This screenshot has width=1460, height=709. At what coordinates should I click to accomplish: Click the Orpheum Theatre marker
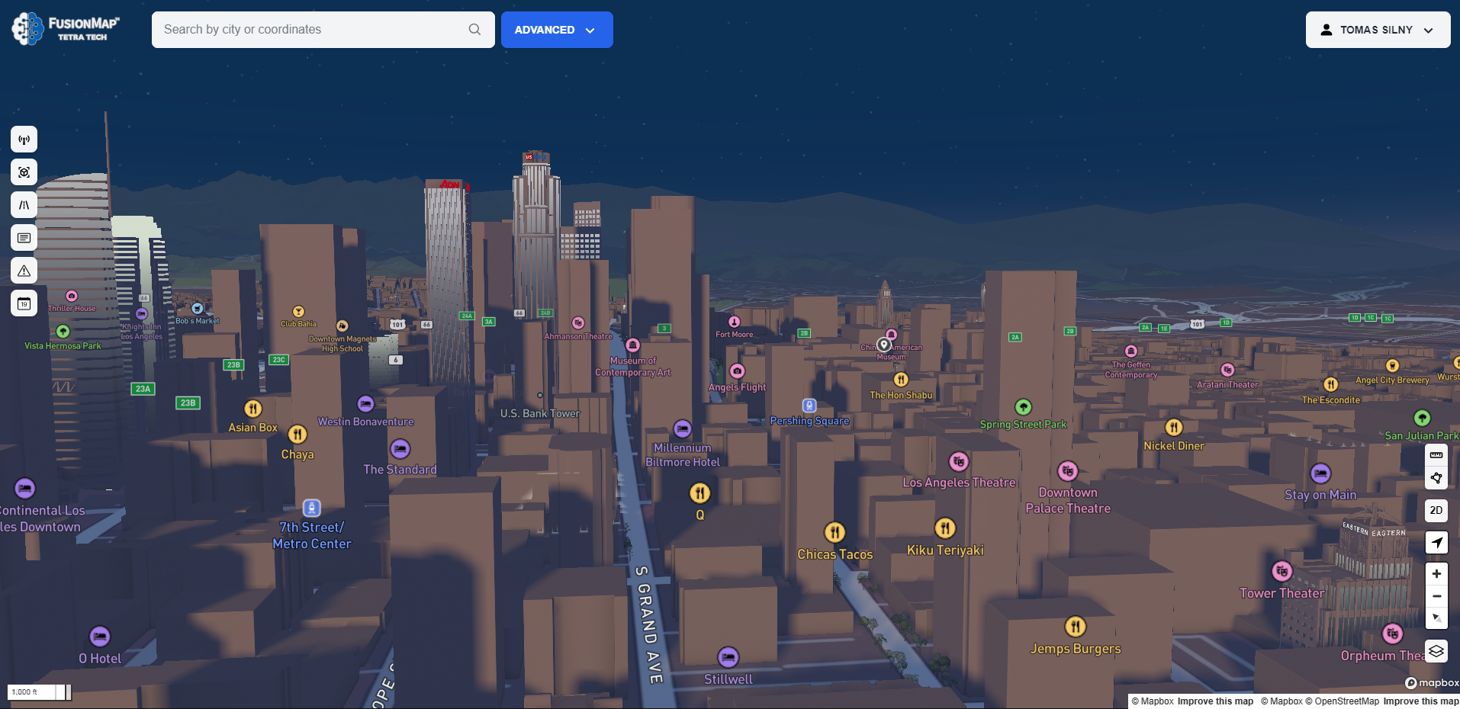(x=1393, y=633)
